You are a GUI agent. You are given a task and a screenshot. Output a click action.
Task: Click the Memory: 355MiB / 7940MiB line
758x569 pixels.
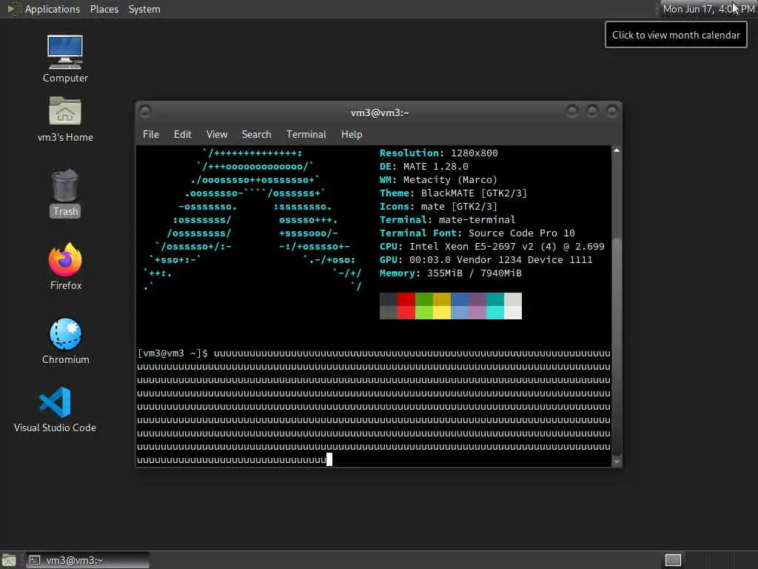pyautogui.click(x=451, y=273)
